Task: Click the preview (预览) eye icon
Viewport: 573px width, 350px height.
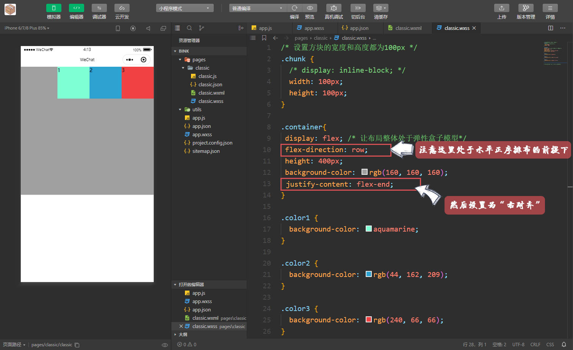Action: 310,8
